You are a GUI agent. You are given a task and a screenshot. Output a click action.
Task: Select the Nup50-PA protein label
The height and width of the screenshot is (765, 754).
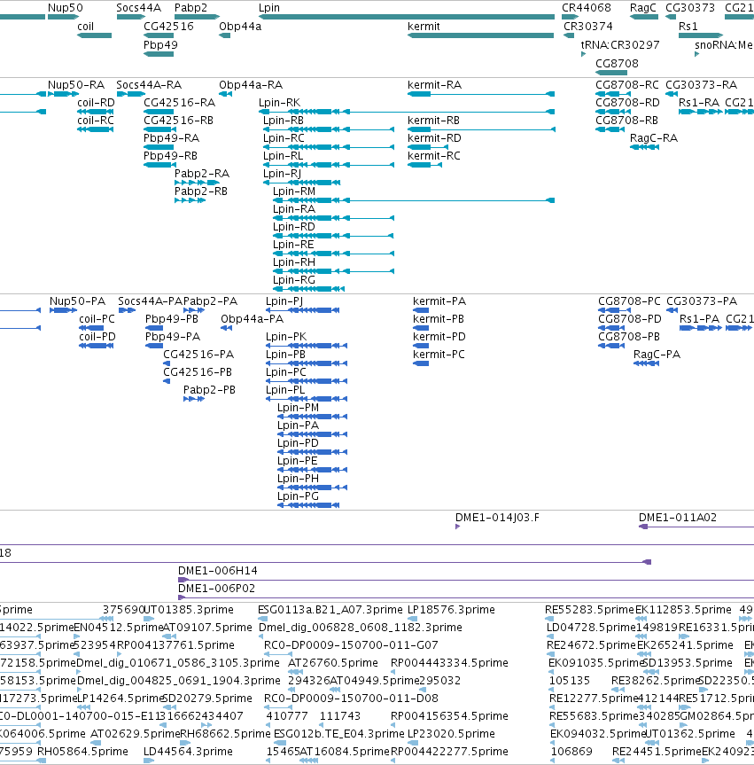pos(78,301)
